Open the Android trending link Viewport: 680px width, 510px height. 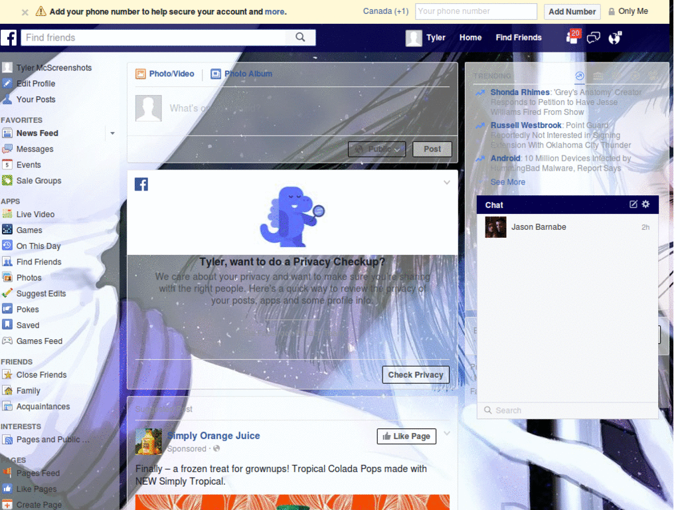[505, 158]
